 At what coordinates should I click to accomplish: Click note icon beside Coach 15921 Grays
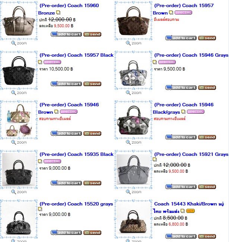pos(155,159)
